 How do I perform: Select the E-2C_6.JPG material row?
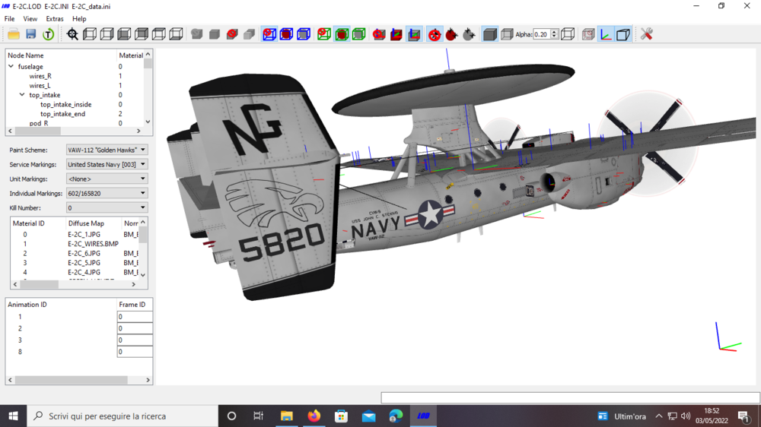75,254
